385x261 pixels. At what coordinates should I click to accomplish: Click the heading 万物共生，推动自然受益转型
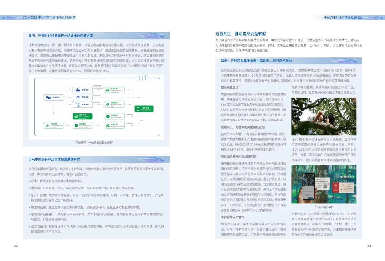click(x=241, y=34)
